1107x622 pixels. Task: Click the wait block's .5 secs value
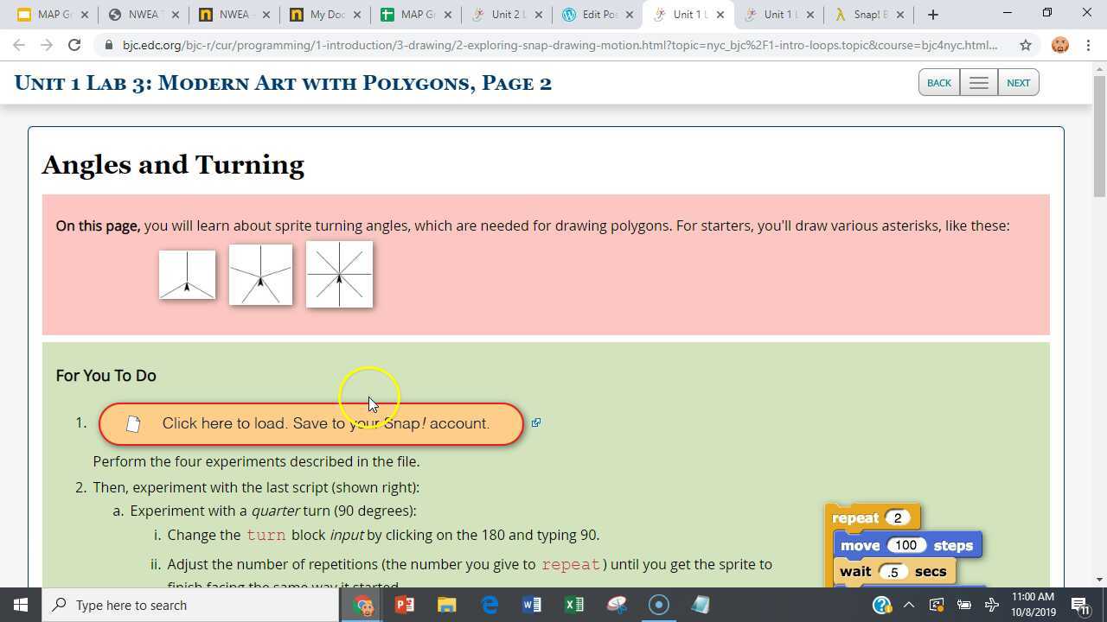point(893,571)
